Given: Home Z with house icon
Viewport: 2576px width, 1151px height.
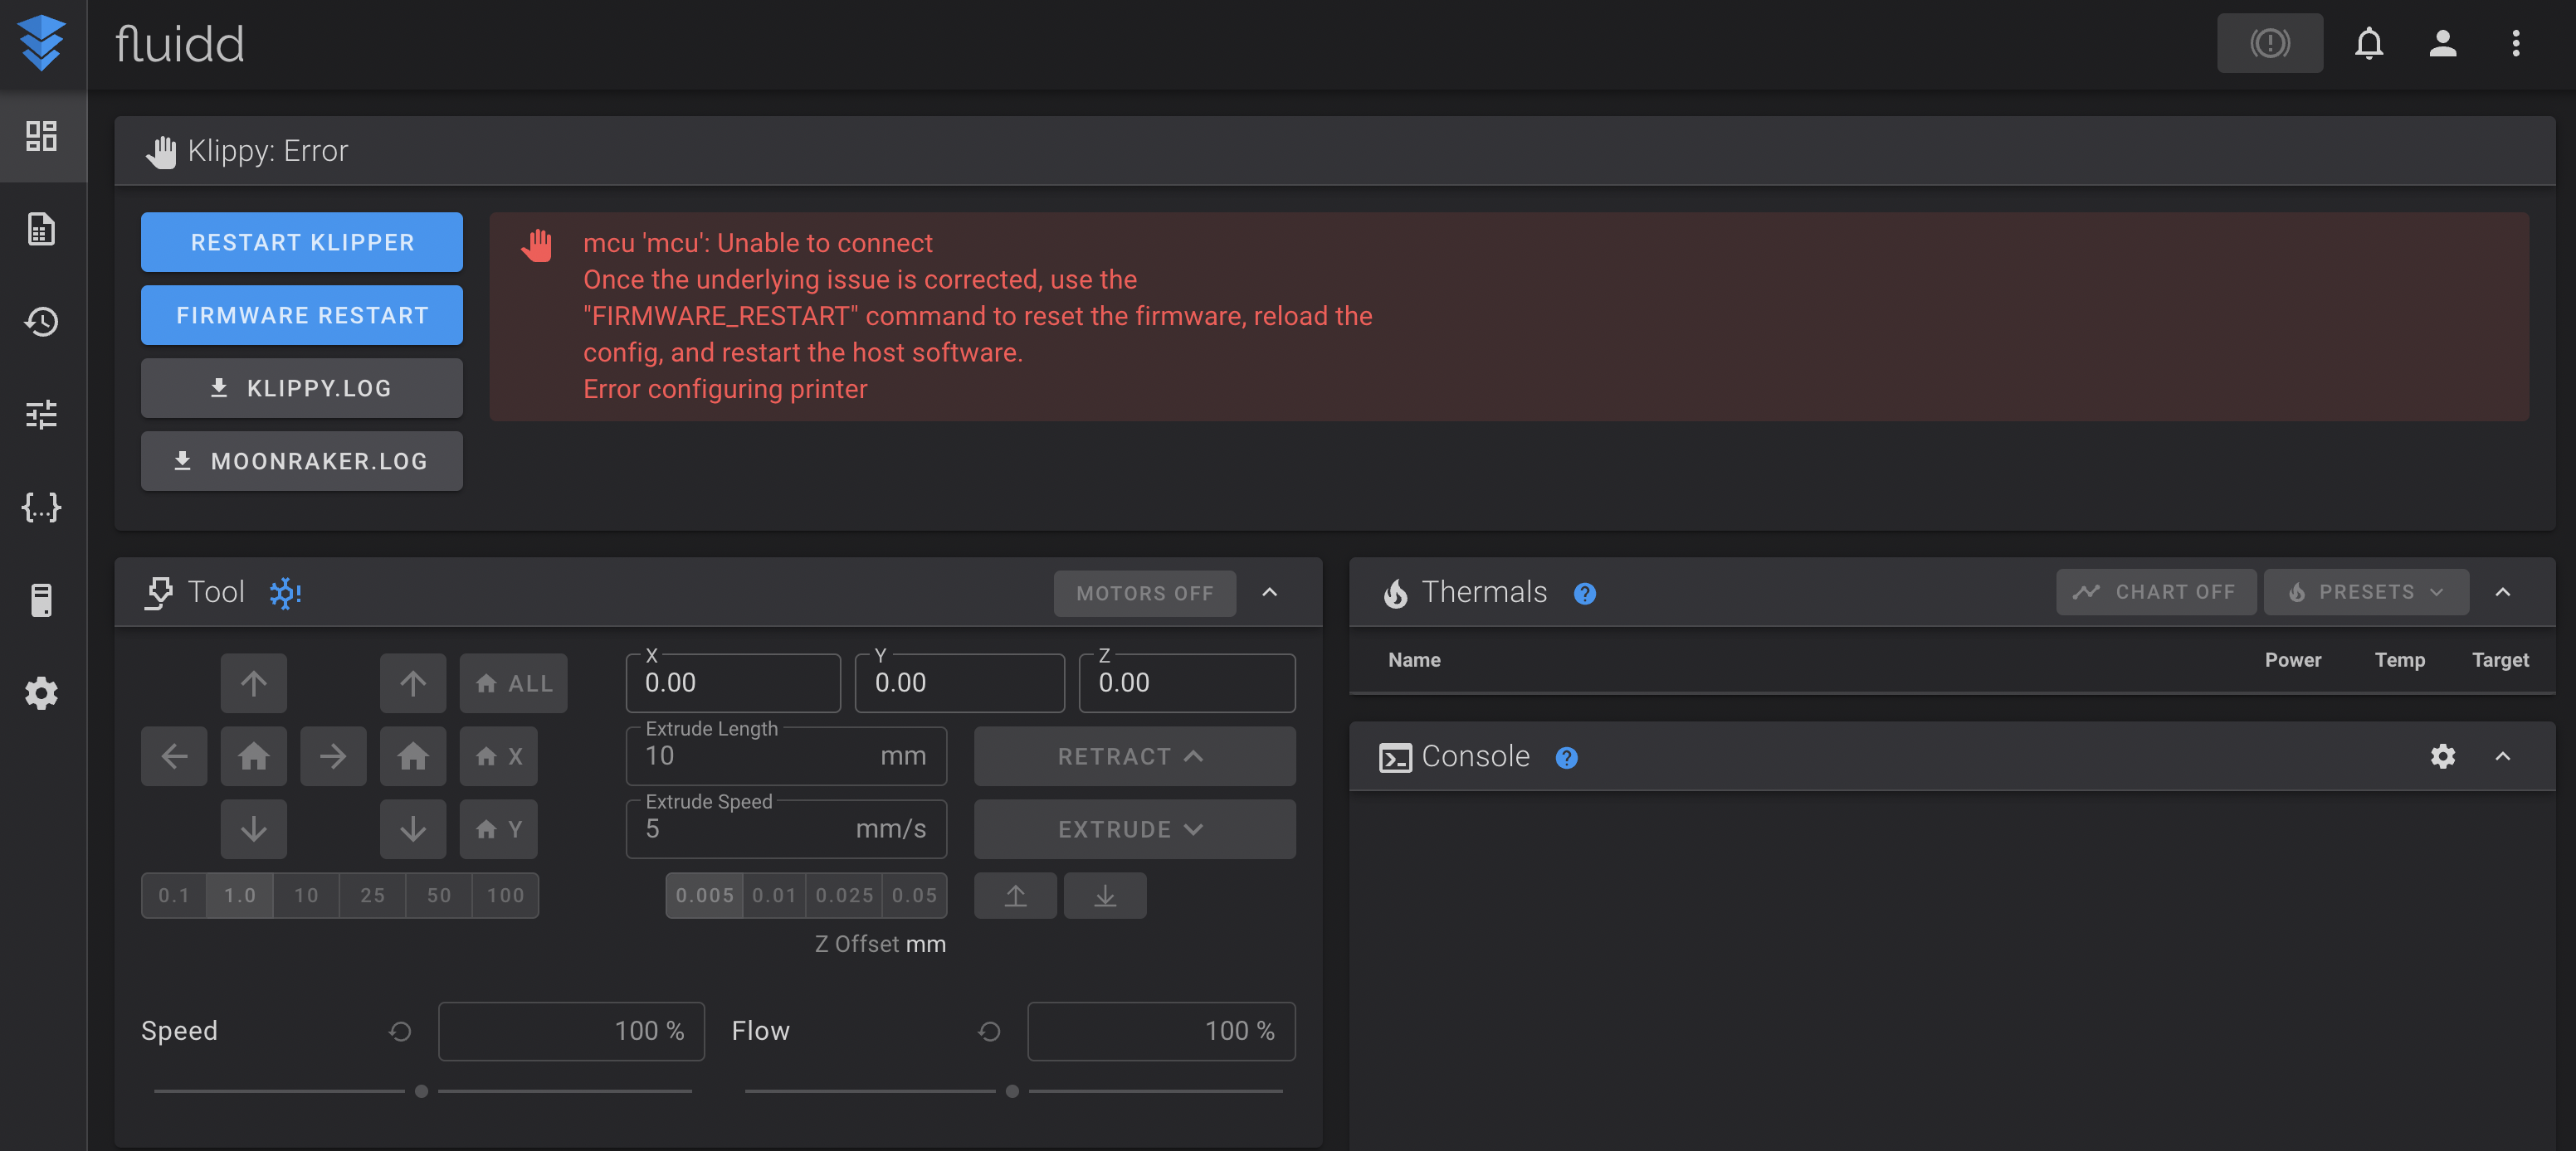Looking at the screenshot, I should click(413, 756).
